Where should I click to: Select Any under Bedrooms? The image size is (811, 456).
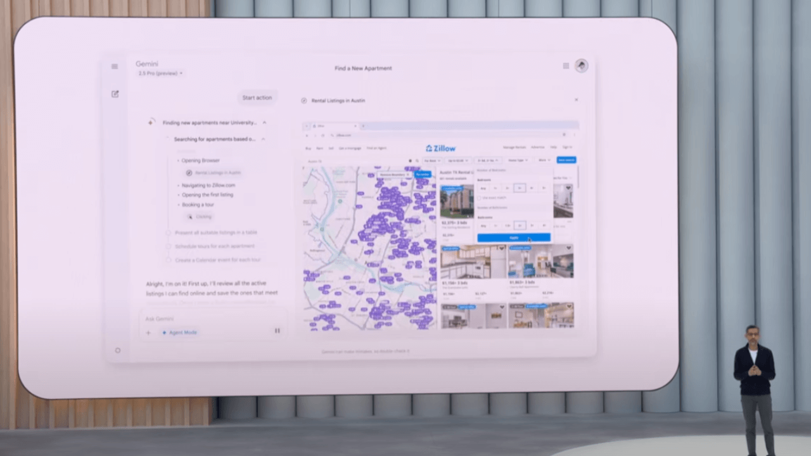pos(483,188)
